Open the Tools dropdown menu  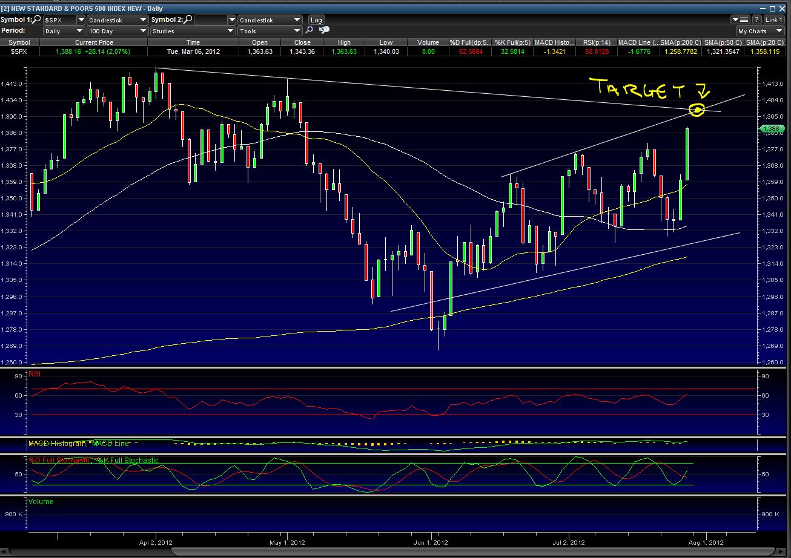[270, 31]
